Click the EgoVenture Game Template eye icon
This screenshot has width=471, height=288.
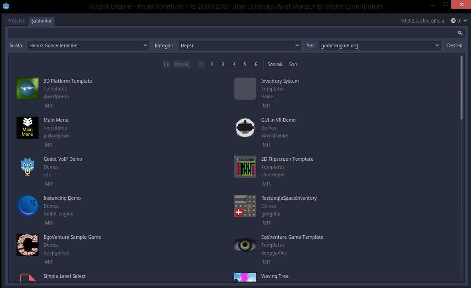point(245,245)
